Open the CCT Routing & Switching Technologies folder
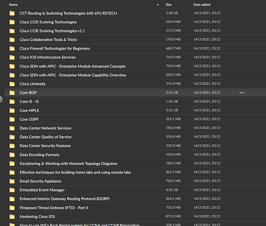 tap(68, 13)
